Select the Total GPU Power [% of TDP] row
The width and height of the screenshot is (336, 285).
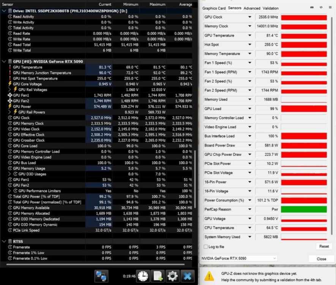pos(96,196)
